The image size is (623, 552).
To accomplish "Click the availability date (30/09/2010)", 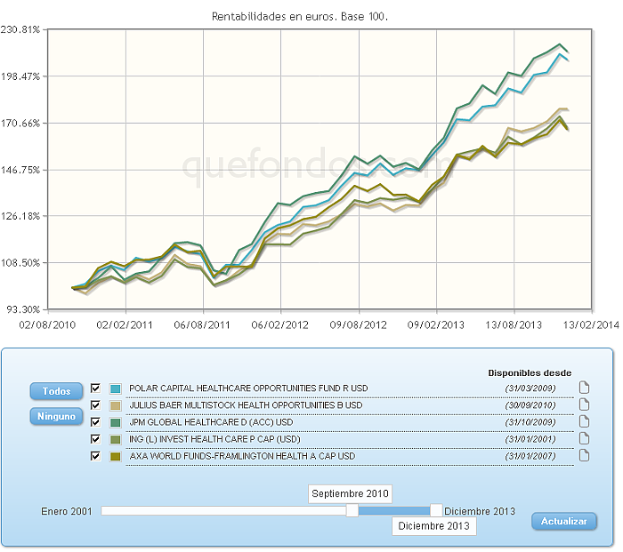I will coord(530,405).
